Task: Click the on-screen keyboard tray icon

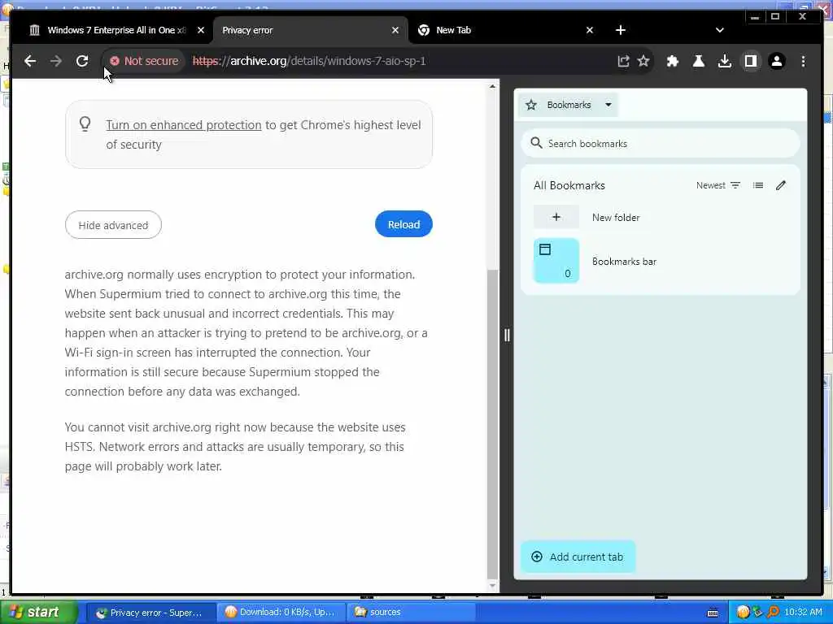Action: 713,613
